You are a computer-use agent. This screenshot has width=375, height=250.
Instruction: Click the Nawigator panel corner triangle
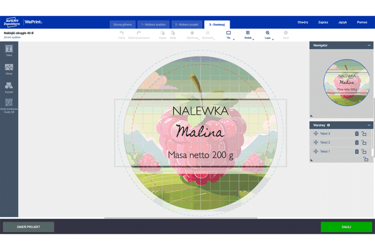coord(311,116)
